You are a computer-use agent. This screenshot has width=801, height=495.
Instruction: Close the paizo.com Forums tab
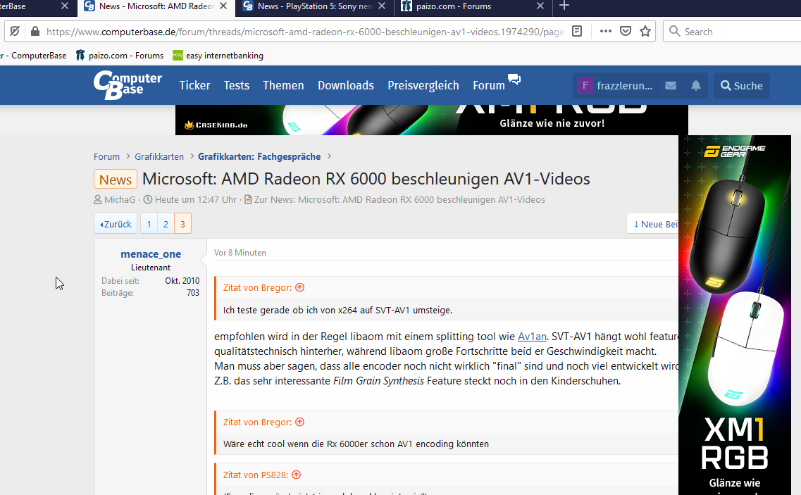540,6
